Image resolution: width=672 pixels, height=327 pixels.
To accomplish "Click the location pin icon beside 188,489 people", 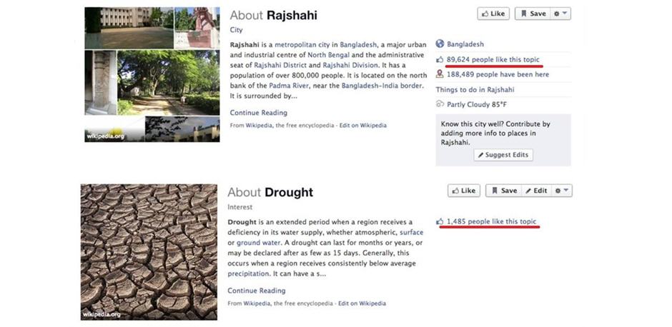I will tap(440, 74).
